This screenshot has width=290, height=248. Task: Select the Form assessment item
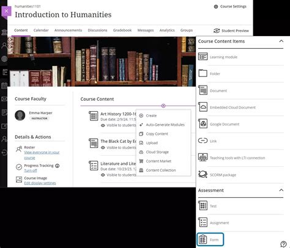[210, 239]
